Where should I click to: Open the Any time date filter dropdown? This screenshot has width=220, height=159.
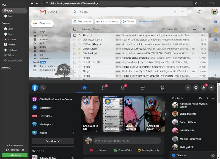pyautogui.click(x=82, y=22)
